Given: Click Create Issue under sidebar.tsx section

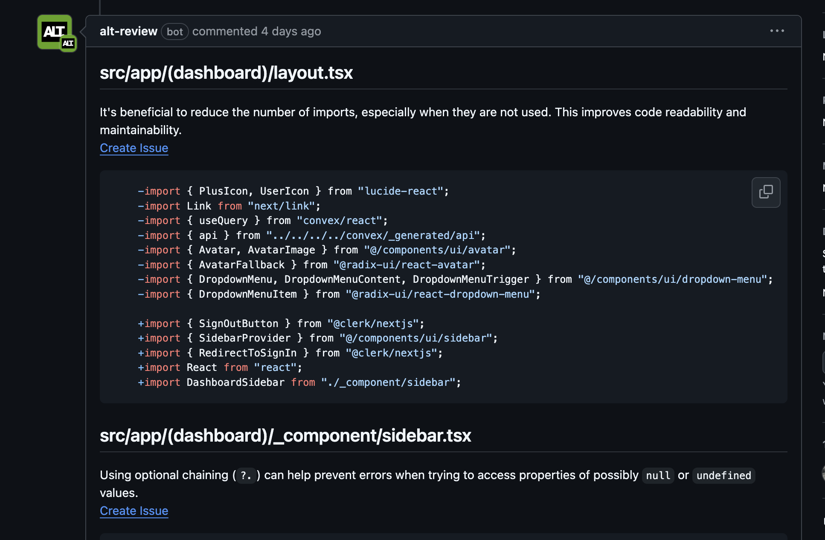Looking at the screenshot, I should pos(134,511).
